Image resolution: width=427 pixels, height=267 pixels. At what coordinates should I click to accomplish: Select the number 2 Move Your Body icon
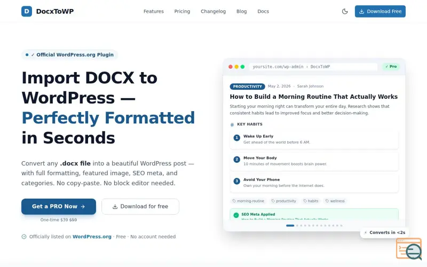[x=236, y=159]
